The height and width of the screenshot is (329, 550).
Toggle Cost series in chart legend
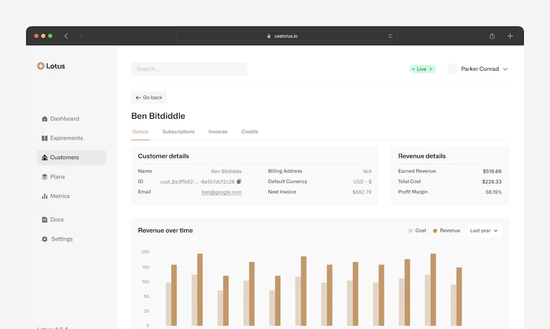tap(417, 231)
